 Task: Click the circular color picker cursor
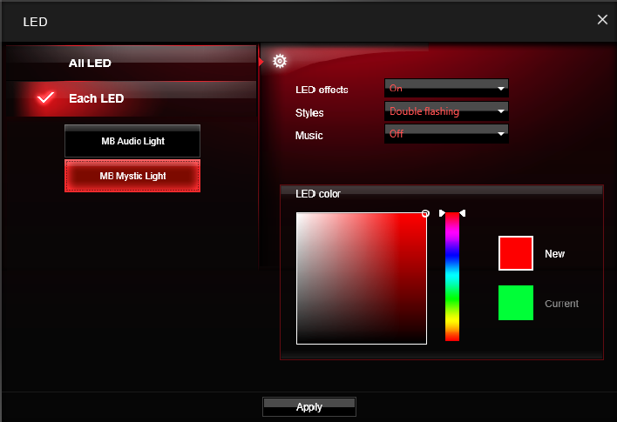click(425, 213)
